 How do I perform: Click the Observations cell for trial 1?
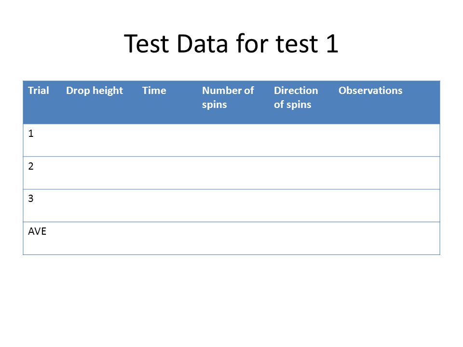tap(387, 140)
